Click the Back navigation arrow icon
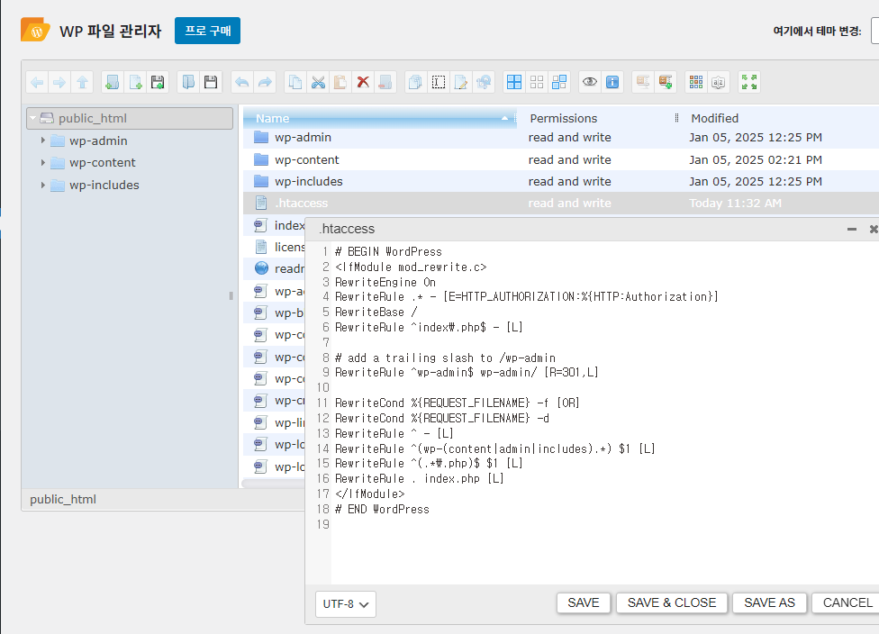Screen dimensions: 879x634 37,83
